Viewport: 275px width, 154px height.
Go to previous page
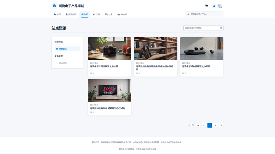click(204, 125)
